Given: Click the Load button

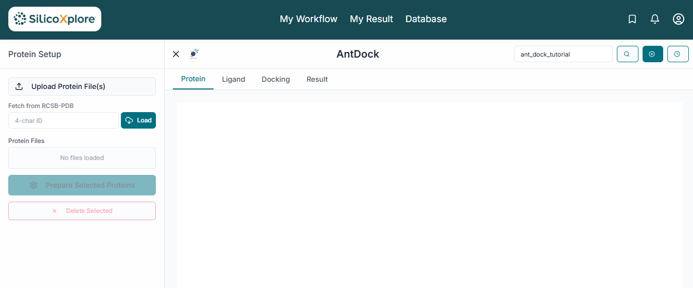Looking at the screenshot, I should point(138,120).
